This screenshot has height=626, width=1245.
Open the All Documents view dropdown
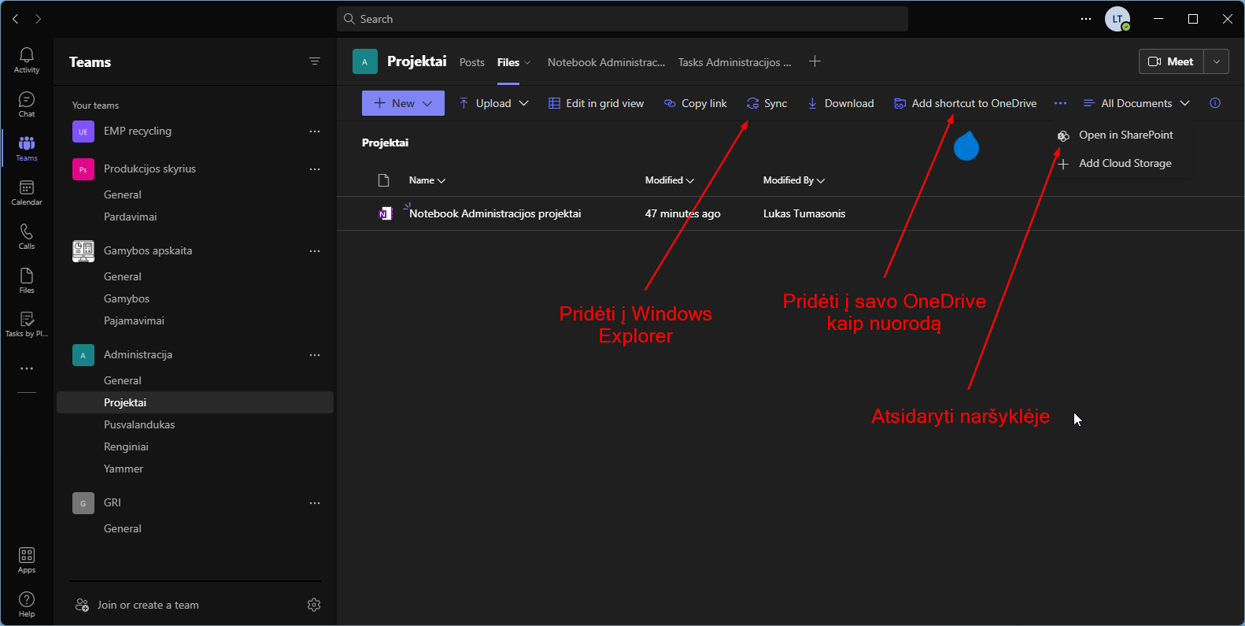[x=1136, y=103]
